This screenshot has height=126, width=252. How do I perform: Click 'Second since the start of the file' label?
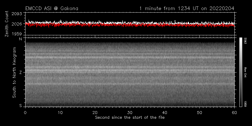click(130, 118)
